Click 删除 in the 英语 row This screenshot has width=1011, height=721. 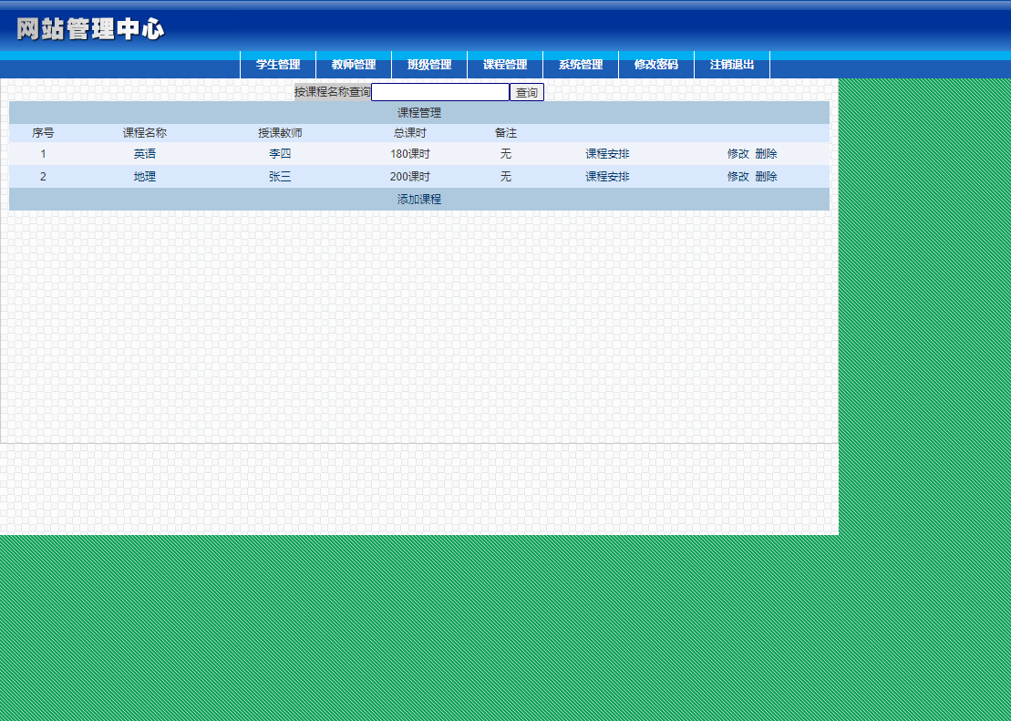pyautogui.click(x=766, y=154)
